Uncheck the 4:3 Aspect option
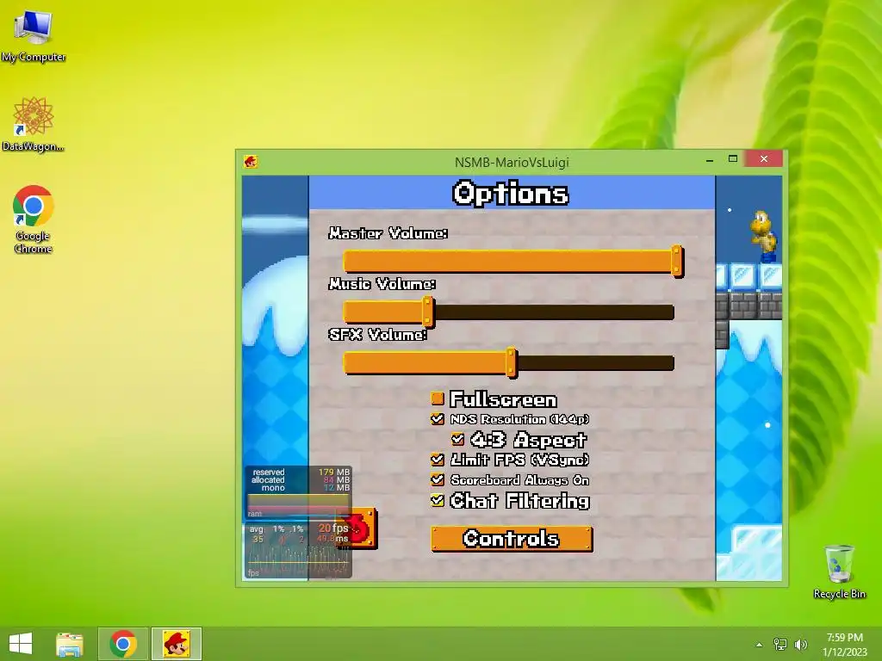 click(x=457, y=439)
